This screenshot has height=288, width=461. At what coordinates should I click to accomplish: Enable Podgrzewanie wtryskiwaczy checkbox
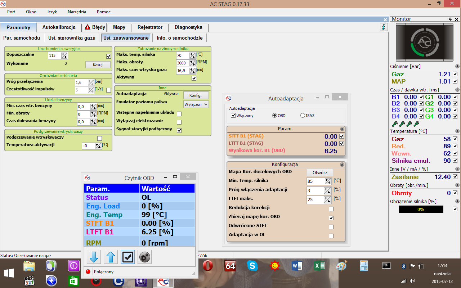[x=100, y=138]
